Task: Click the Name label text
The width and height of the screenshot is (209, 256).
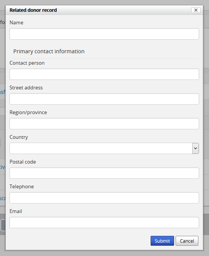Action: point(16,22)
